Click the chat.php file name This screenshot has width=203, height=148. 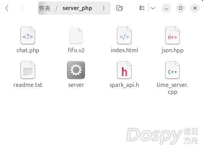[x=28, y=50]
